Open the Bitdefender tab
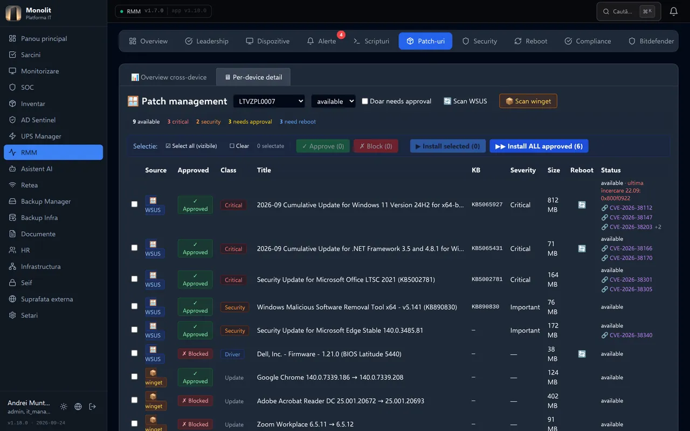This screenshot has width=690, height=431. [x=651, y=41]
